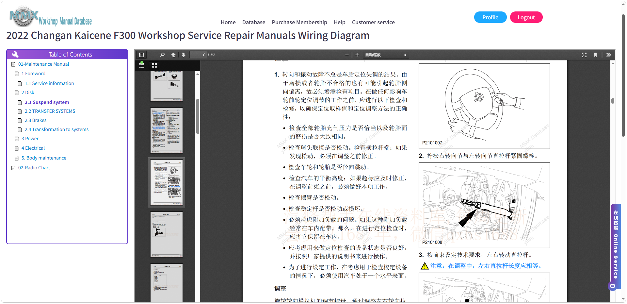Open the Home menu item
The image size is (627, 304).
pos(228,22)
